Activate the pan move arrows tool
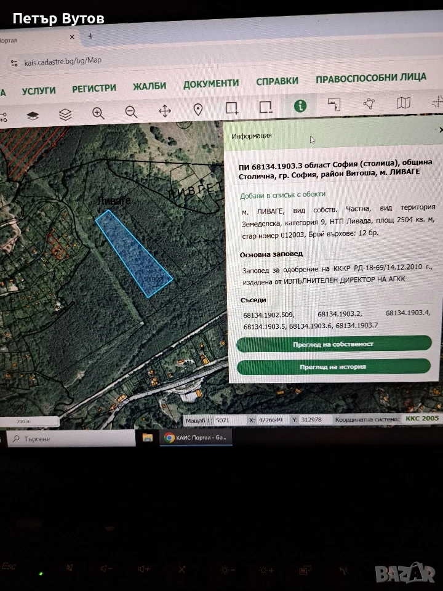Viewport: 443px width, 591px height. coord(165,111)
